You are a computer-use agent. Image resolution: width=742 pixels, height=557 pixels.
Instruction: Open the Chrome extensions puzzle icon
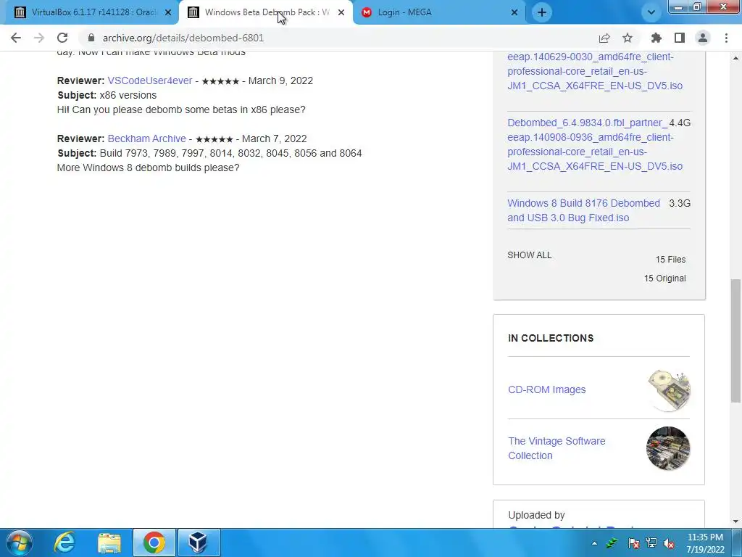pyautogui.click(x=656, y=38)
